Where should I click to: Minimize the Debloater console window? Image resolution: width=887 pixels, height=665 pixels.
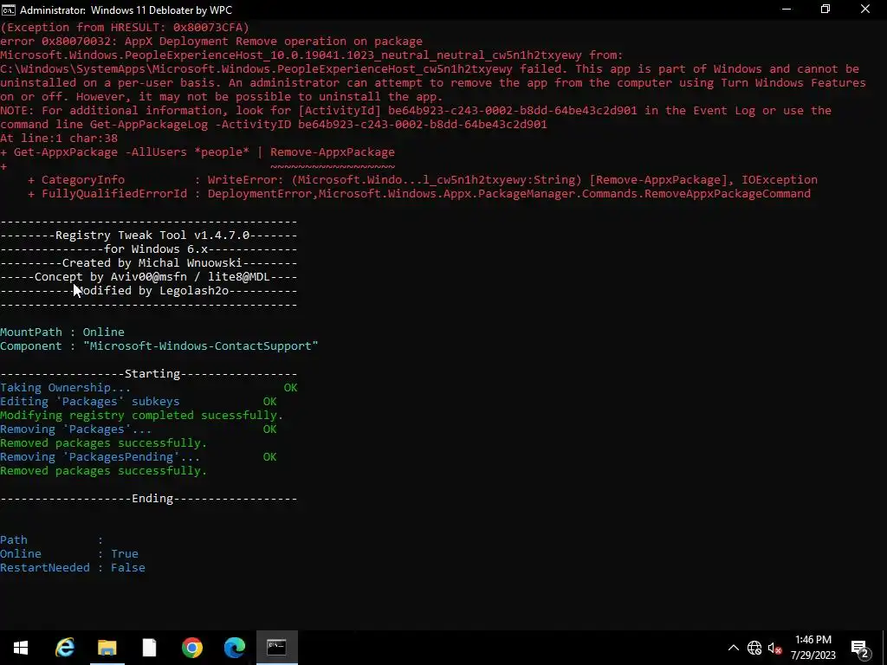pyautogui.click(x=787, y=9)
